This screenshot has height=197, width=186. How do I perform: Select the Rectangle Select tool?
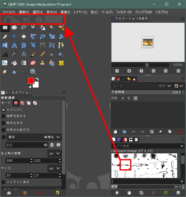5,27
